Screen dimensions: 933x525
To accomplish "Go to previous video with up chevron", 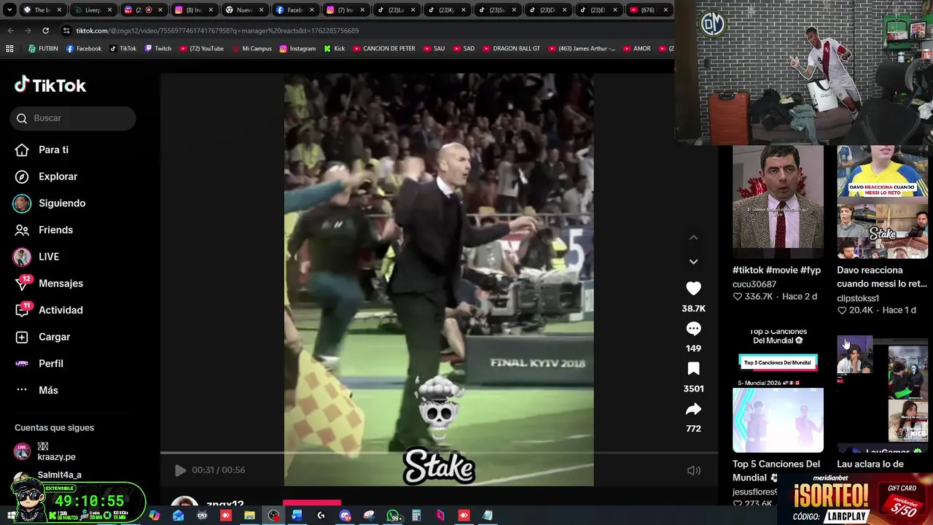I will point(693,238).
